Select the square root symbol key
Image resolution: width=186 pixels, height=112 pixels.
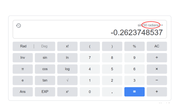point(67,80)
